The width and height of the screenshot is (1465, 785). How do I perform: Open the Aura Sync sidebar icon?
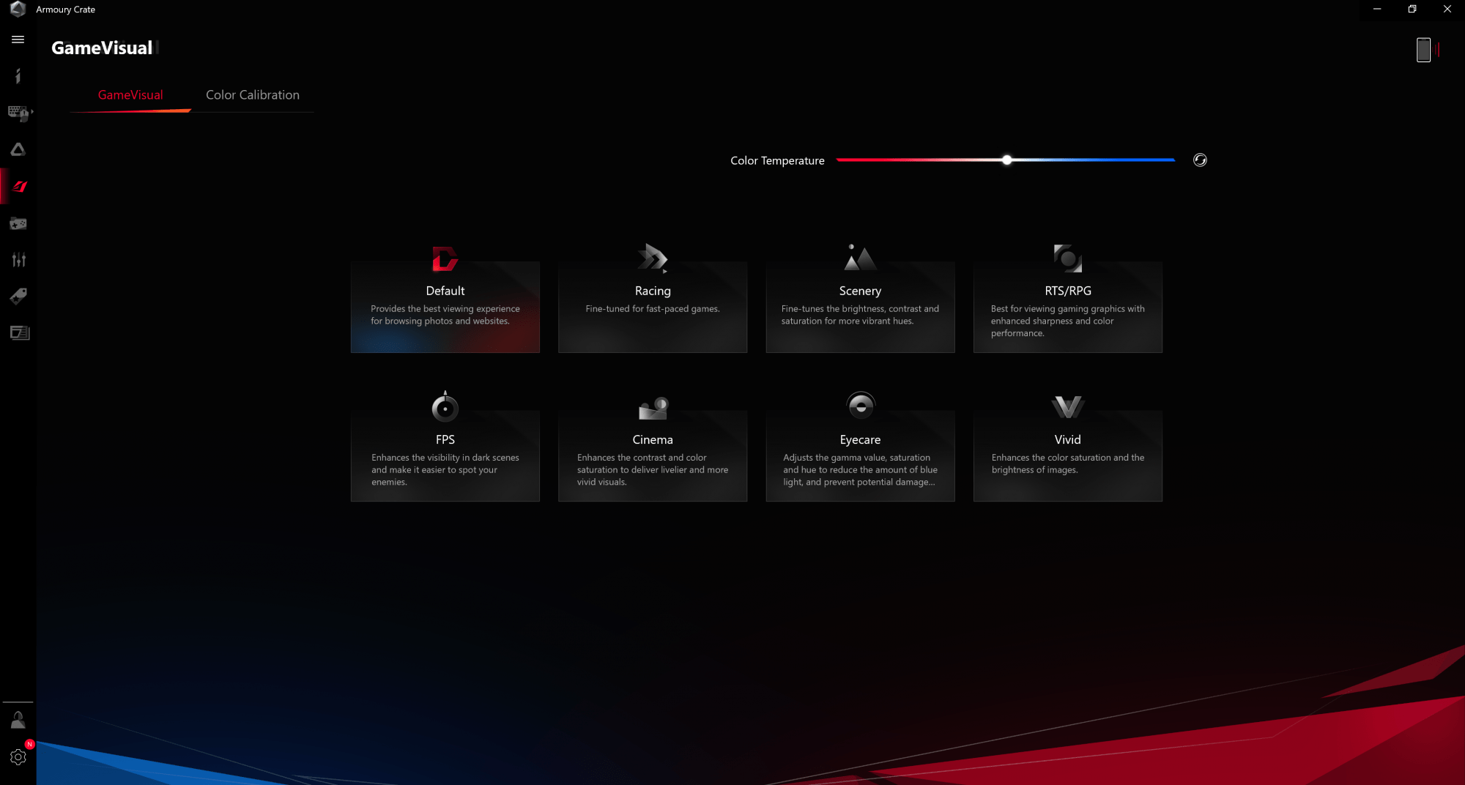tap(18, 150)
